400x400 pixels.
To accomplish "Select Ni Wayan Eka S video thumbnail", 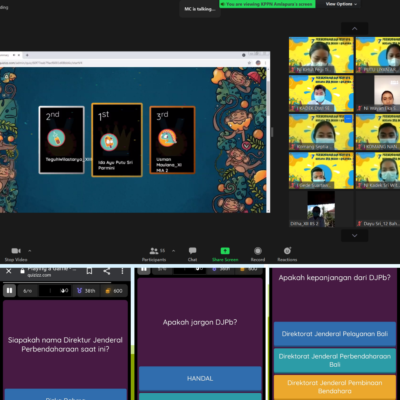I will tap(378, 94).
